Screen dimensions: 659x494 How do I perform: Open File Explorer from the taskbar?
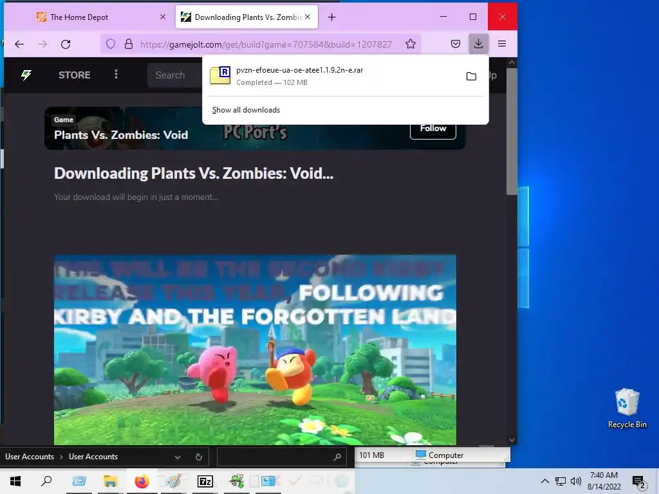pos(111,481)
